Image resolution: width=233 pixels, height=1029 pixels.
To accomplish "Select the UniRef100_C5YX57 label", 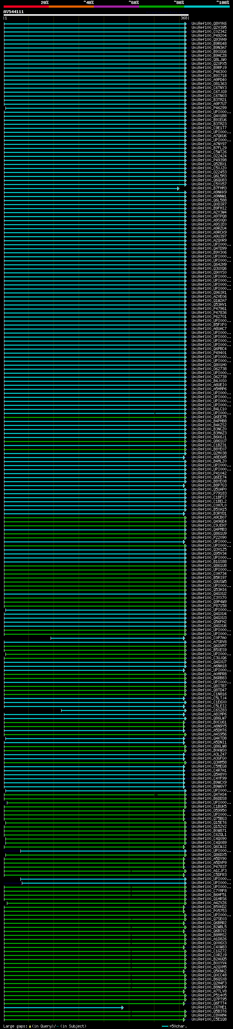I will [209, 184].
